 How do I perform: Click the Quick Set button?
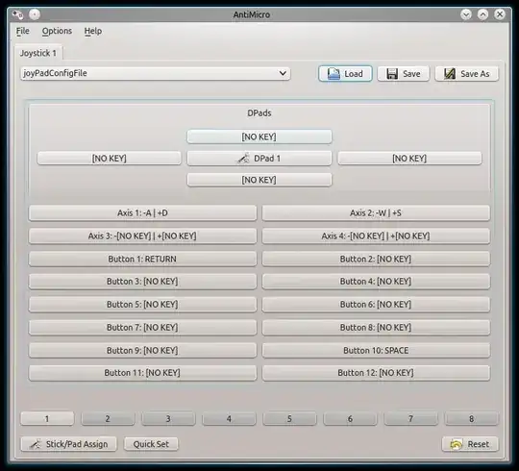151,444
